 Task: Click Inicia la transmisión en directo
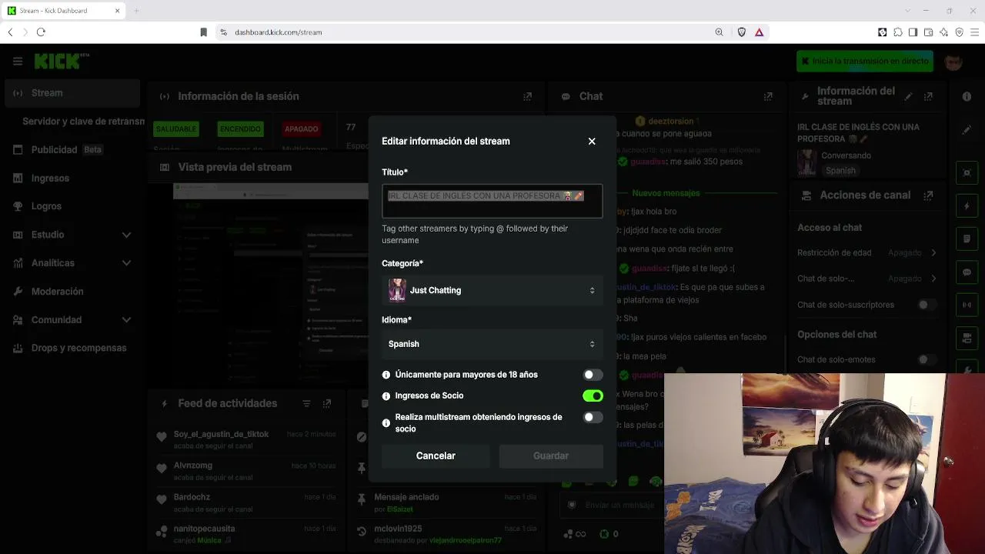pos(865,61)
